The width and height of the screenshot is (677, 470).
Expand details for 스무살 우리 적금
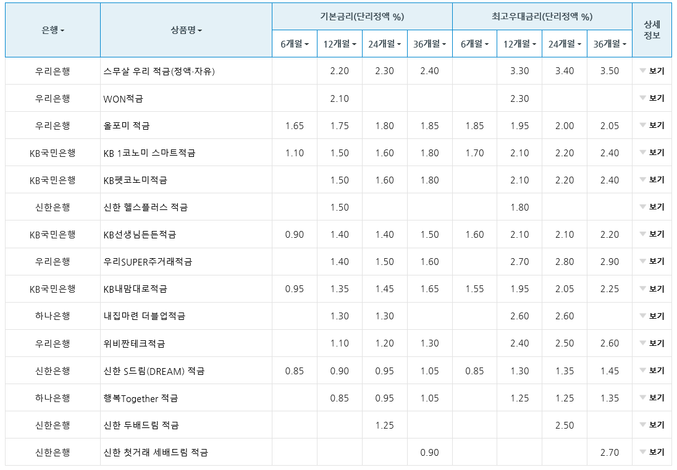(652, 71)
